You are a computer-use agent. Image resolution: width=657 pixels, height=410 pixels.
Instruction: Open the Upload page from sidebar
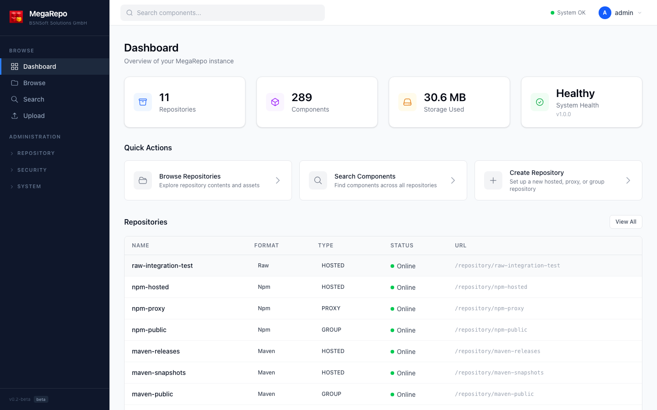(34, 116)
